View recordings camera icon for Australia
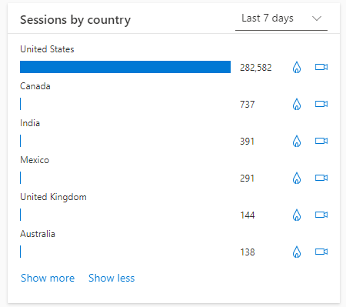 click(x=321, y=252)
